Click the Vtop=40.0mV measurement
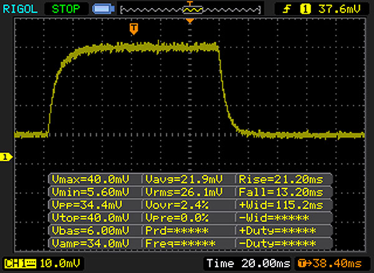 (90, 218)
